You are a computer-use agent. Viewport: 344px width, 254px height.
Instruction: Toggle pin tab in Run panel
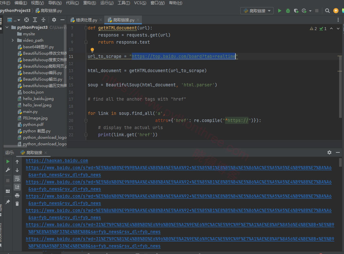coord(8,202)
